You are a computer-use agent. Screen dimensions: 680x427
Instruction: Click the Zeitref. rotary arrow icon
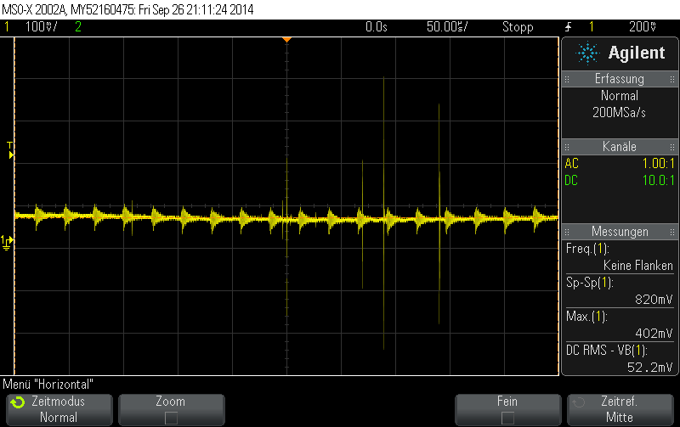(579, 402)
